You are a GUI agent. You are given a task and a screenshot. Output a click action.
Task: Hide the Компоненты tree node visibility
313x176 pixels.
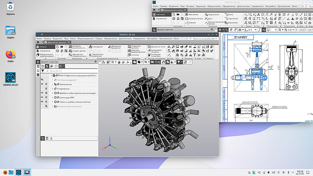click(x=42, y=84)
